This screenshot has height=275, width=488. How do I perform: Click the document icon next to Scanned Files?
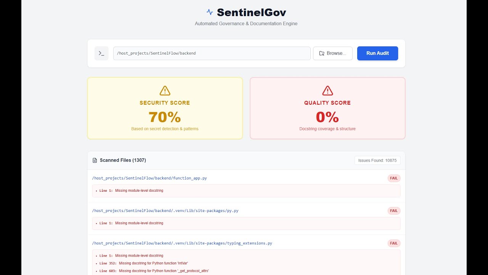point(95,160)
